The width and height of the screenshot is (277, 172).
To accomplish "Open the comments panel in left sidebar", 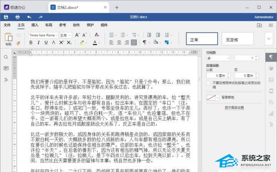I will [6, 68].
